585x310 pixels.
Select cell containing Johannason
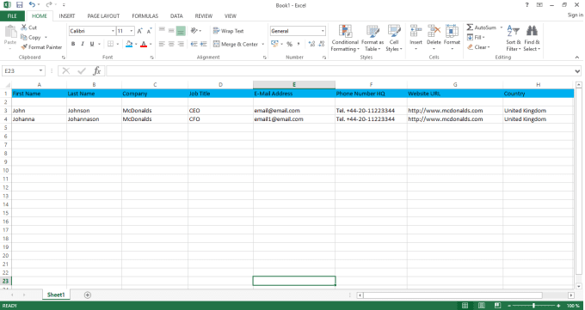pyautogui.click(x=94, y=119)
